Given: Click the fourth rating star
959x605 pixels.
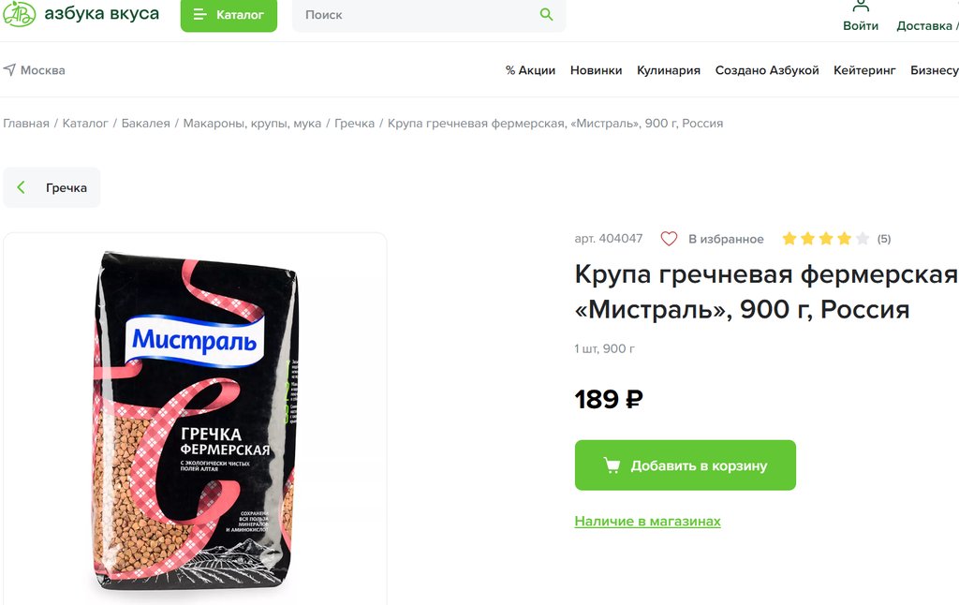Looking at the screenshot, I should click(x=844, y=239).
